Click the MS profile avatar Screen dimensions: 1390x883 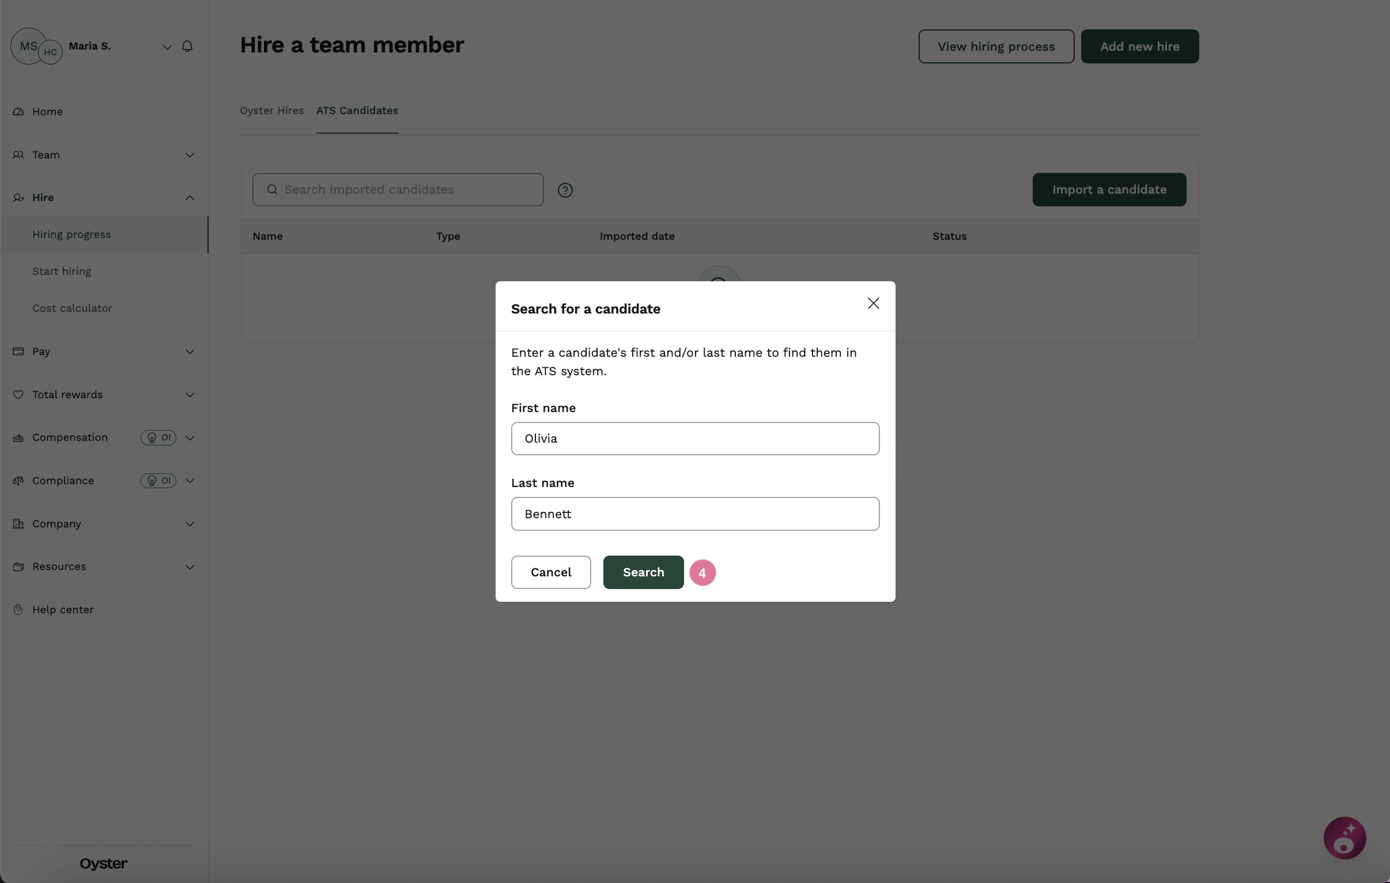[x=28, y=46]
